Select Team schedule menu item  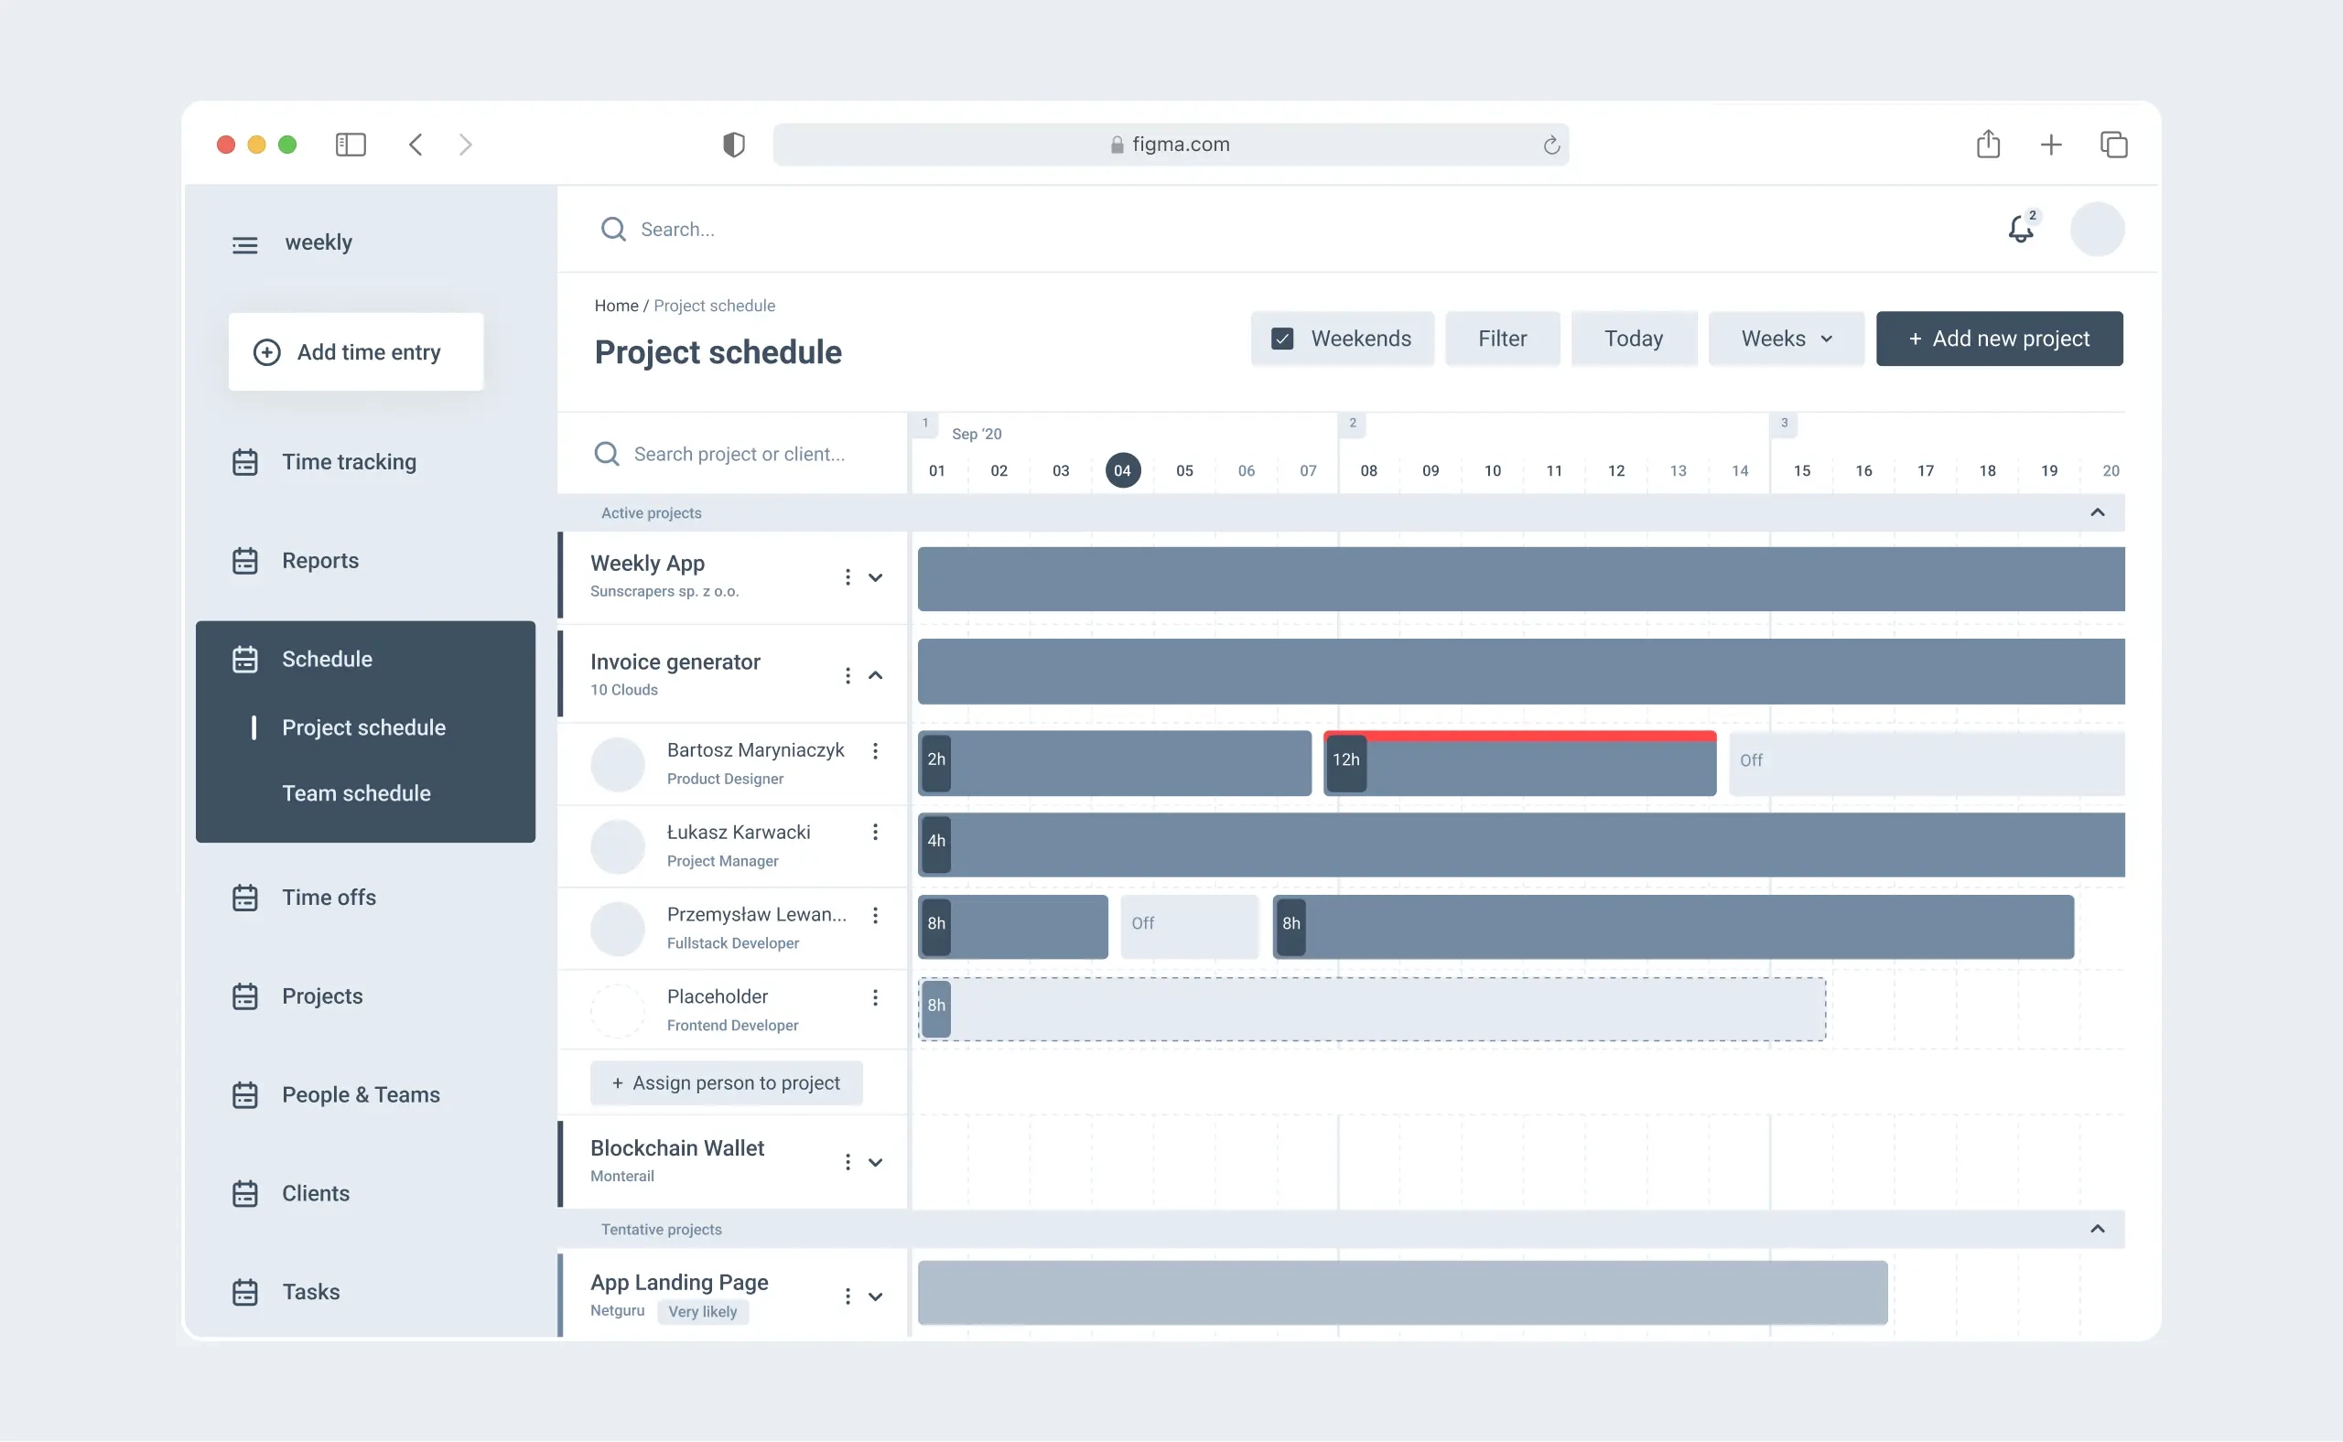click(358, 791)
